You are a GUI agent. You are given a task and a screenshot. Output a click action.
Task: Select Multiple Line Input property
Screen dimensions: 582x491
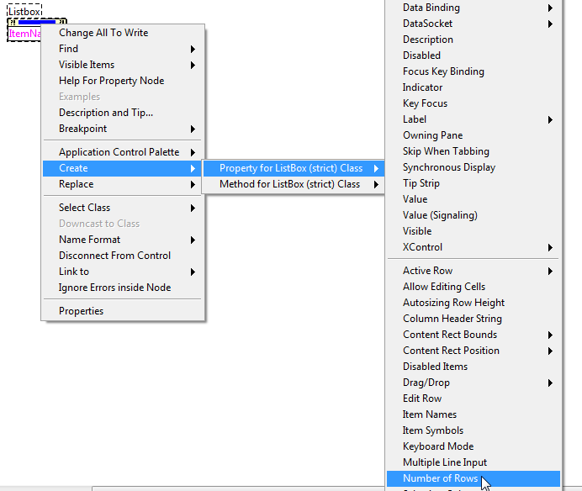coord(474,462)
